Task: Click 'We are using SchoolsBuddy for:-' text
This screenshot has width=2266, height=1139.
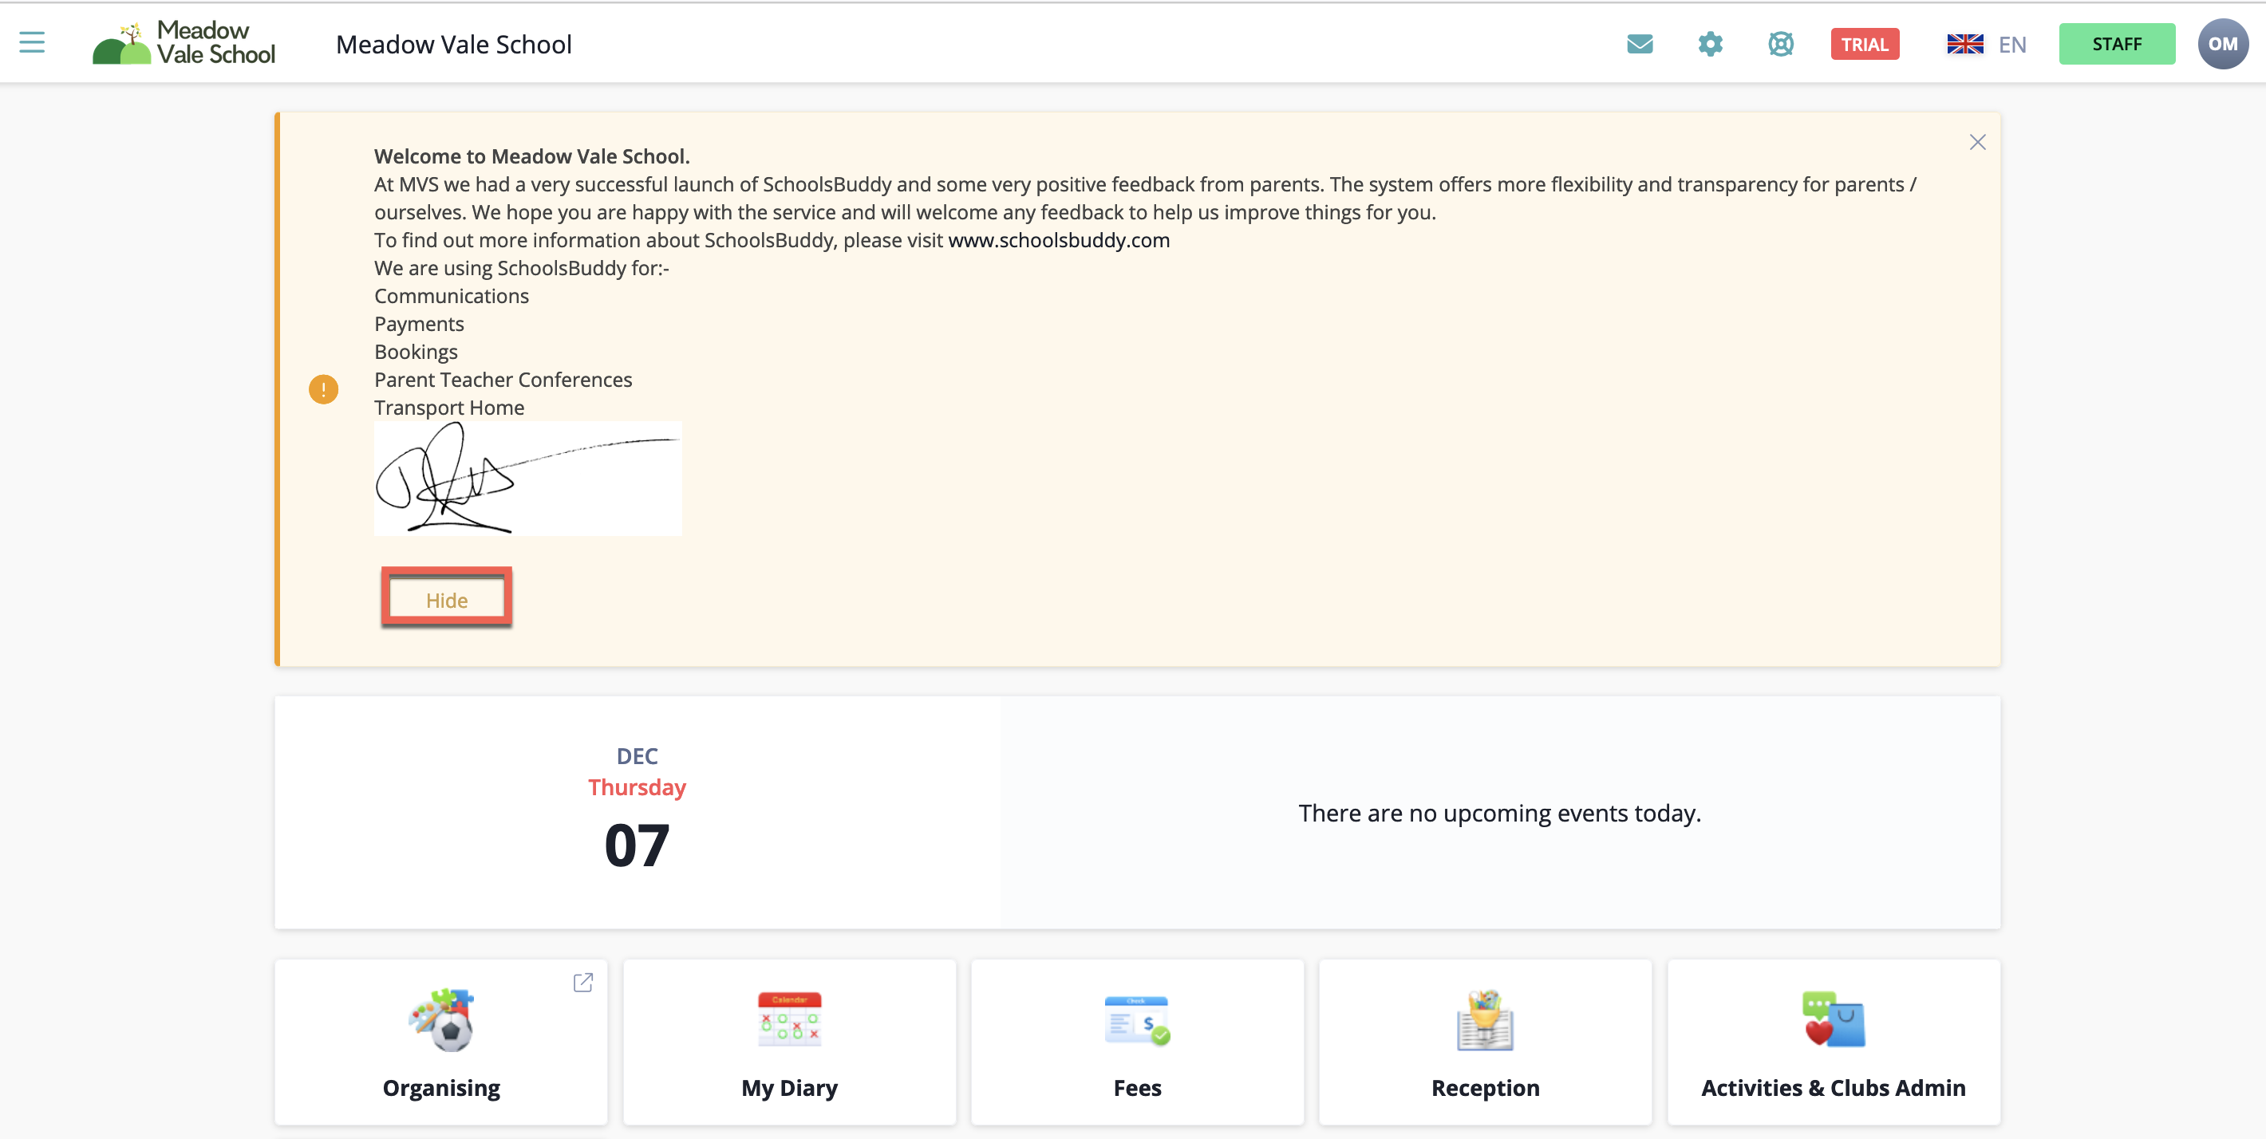Action: [522, 268]
